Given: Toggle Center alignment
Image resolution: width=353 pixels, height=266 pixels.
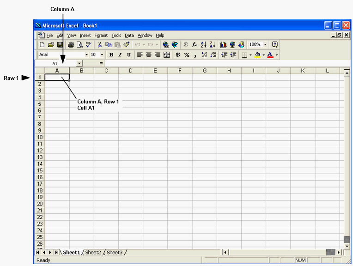Looking at the screenshot, I should pos(149,54).
